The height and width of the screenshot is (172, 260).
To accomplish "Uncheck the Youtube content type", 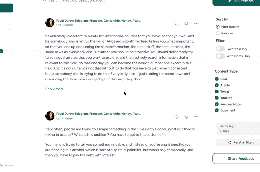I will coord(217,98).
